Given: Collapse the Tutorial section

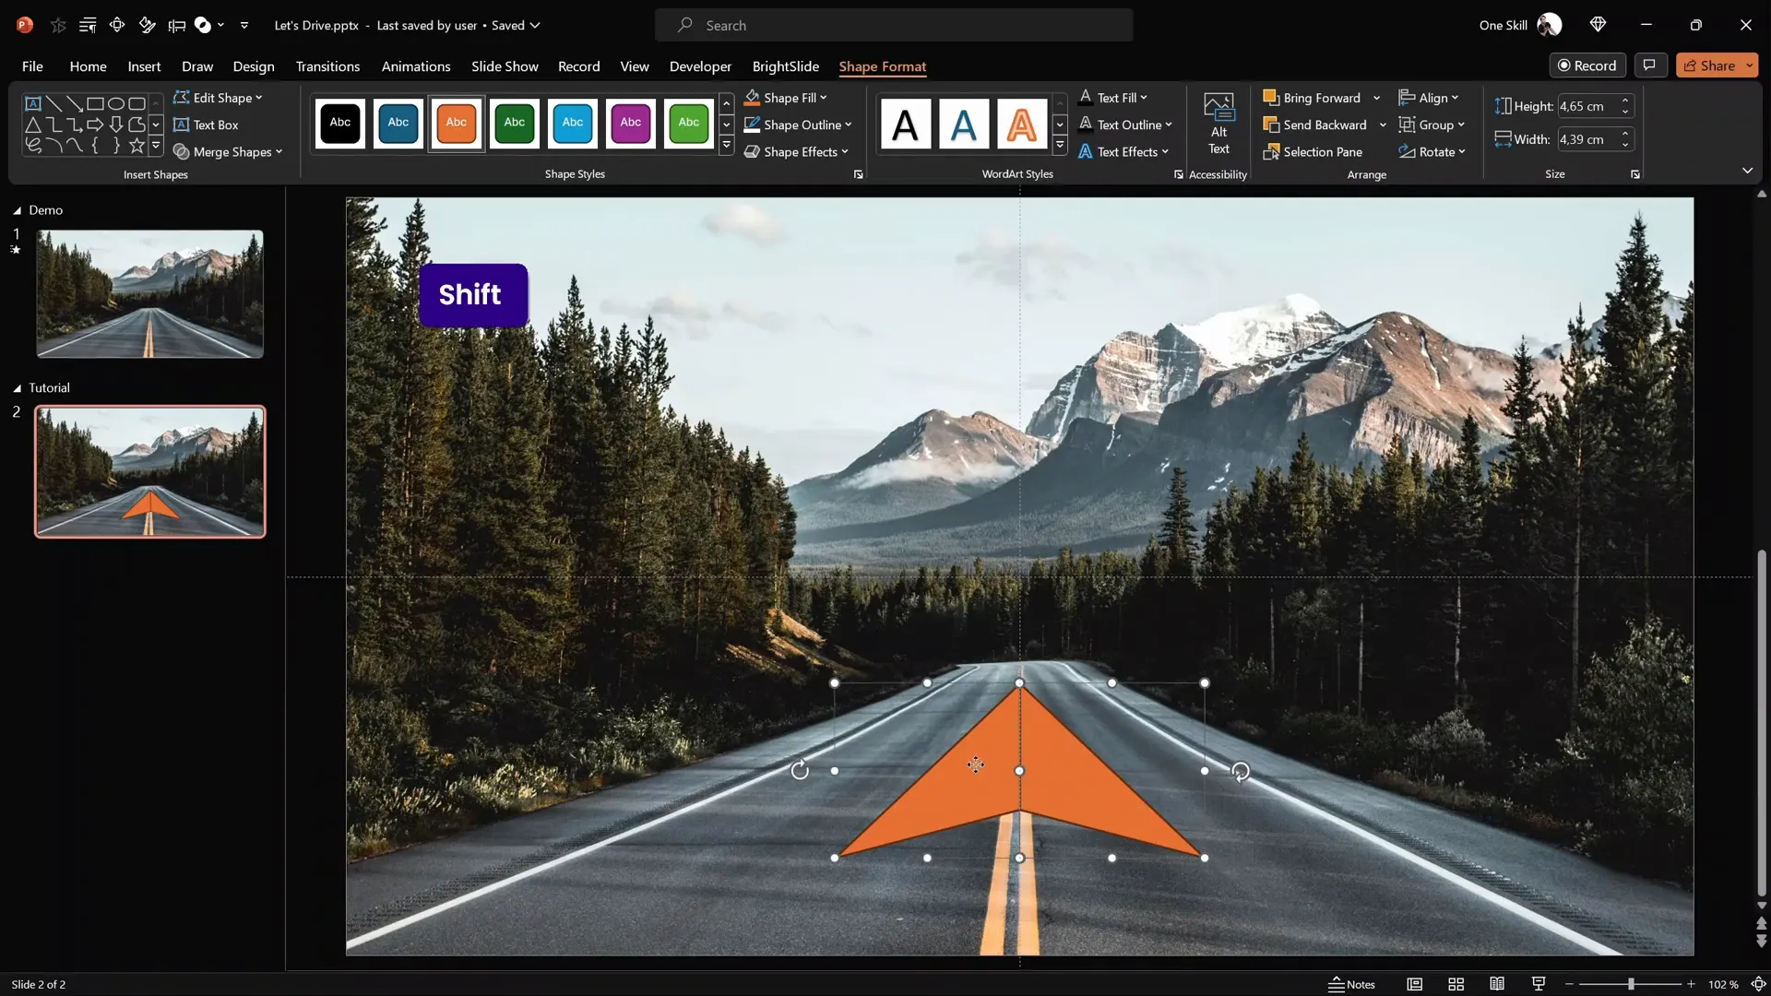Looking at the screenshot, I should (x=17, y=388).
